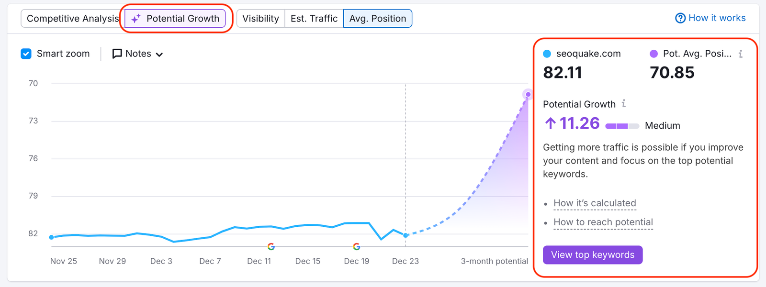Click the info icon beside Potential Growth heading
The width and height of the screenshot is (766, 287).
(624, 103)
